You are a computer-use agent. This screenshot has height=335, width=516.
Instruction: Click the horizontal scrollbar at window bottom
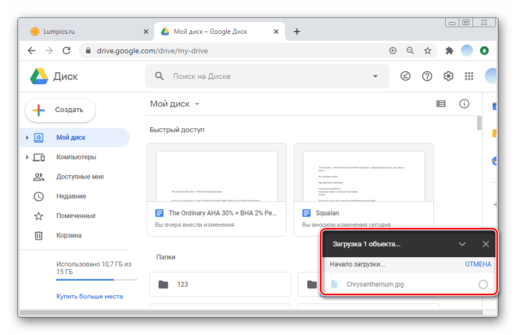click(x=251, y=313)
